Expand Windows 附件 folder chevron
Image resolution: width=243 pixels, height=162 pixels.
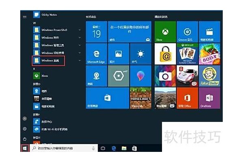coord(80,38)
